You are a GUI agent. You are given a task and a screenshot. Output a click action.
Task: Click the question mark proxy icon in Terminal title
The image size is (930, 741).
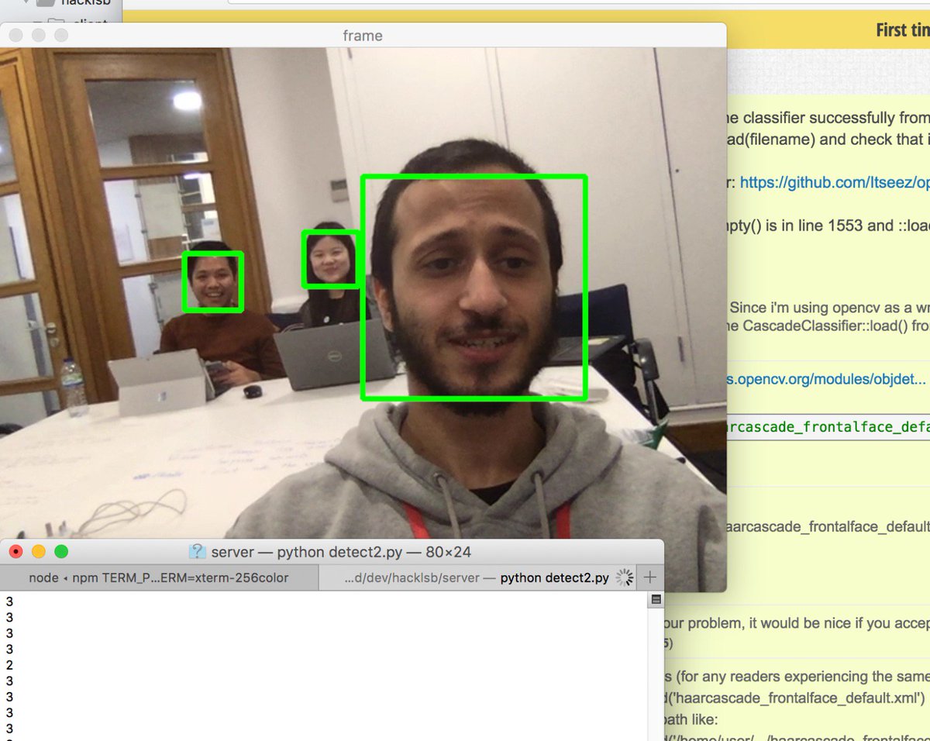[197, 551]
